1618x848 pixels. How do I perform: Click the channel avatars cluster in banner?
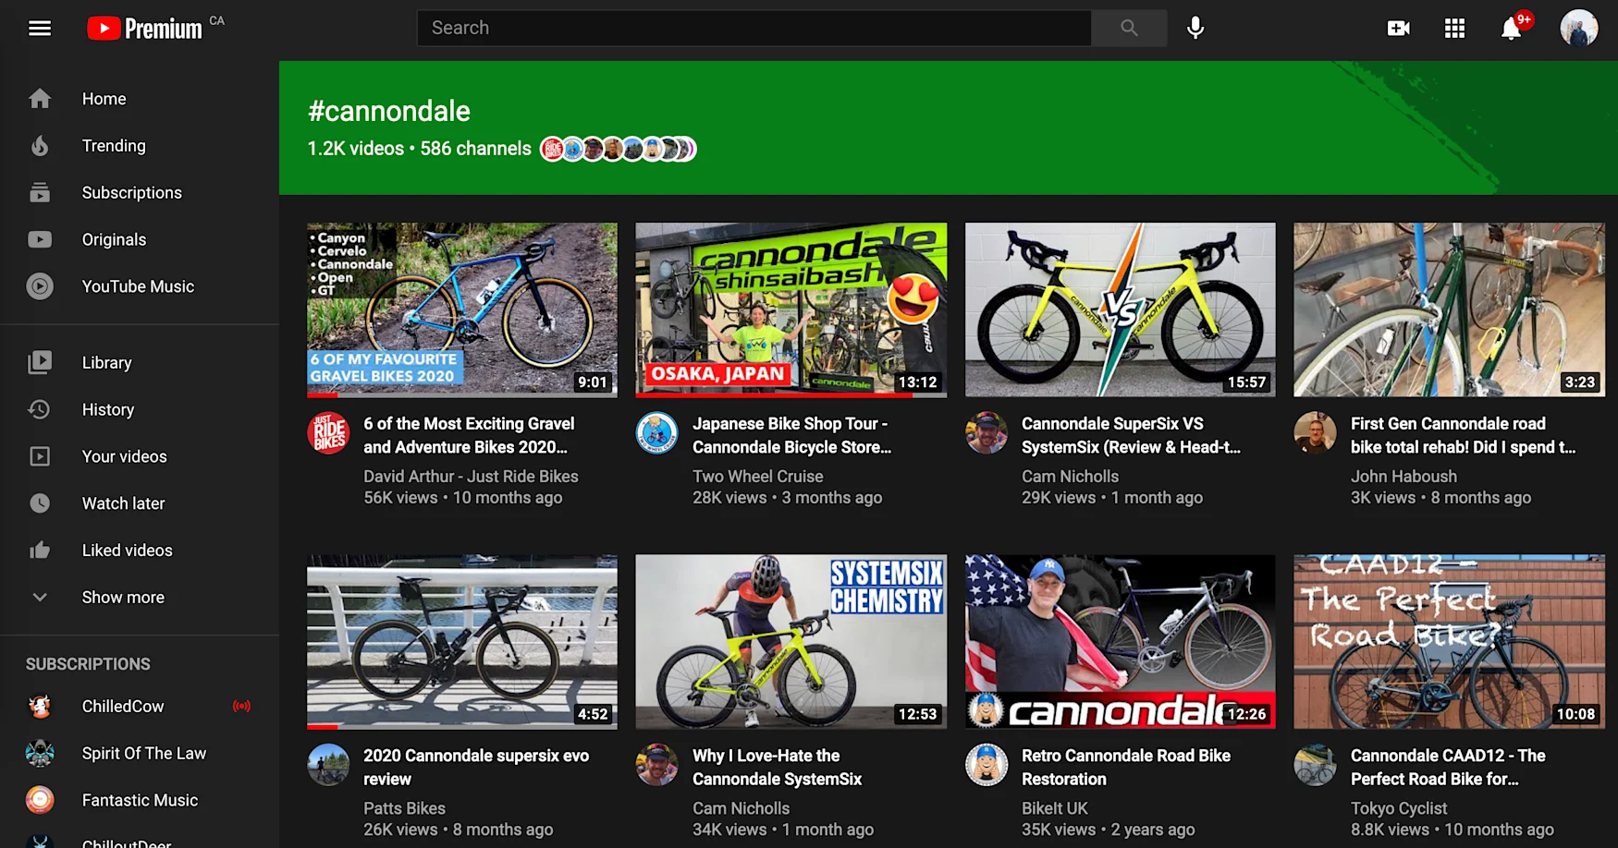point(618,149)
